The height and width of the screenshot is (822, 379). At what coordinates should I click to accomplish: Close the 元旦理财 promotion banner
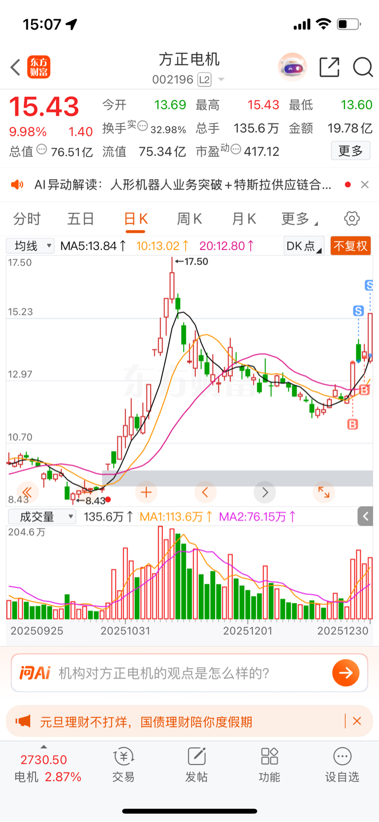tap(357, 721)
